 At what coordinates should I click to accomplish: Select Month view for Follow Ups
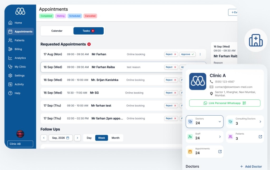click(115, 138)
